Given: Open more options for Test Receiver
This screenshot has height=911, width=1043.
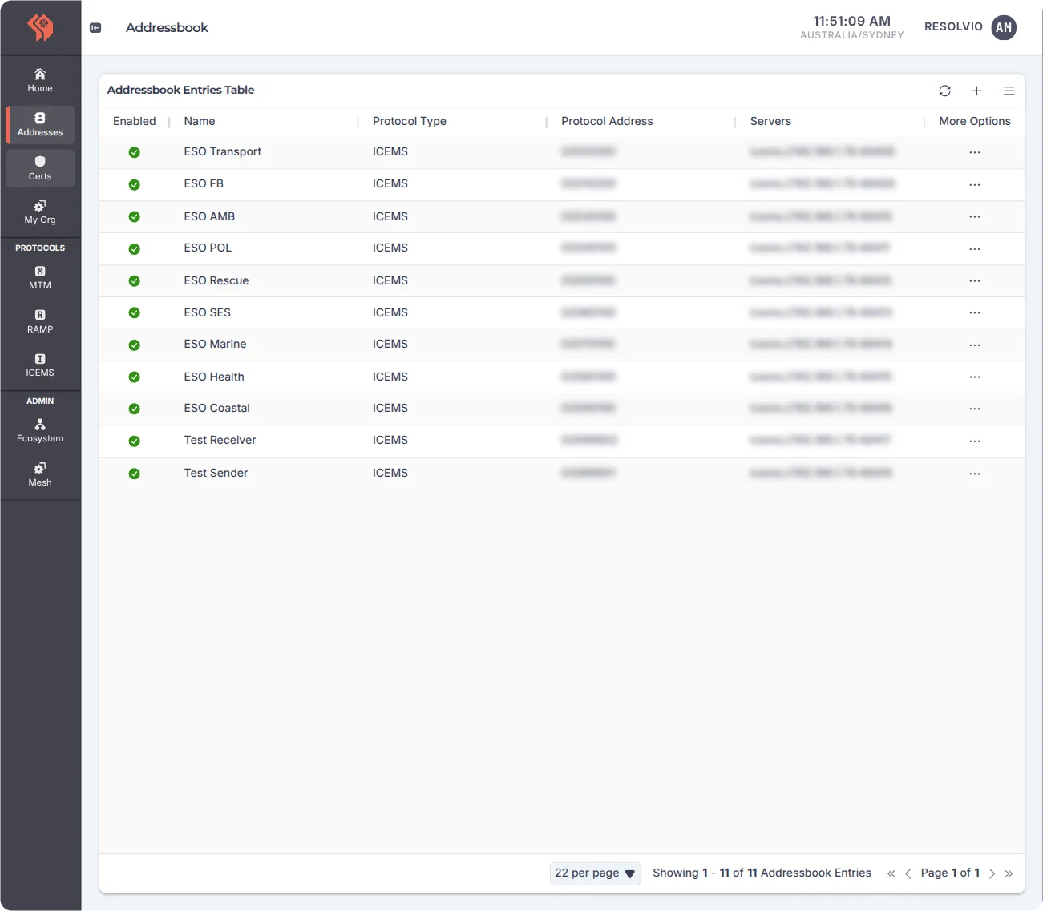Looking at the screenshot, I should click(x=975, y=441).
